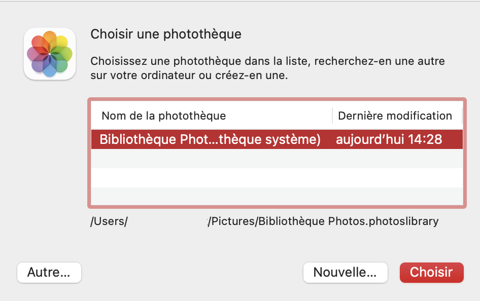Click the last empty row in the list

click(x=277, y=197)
